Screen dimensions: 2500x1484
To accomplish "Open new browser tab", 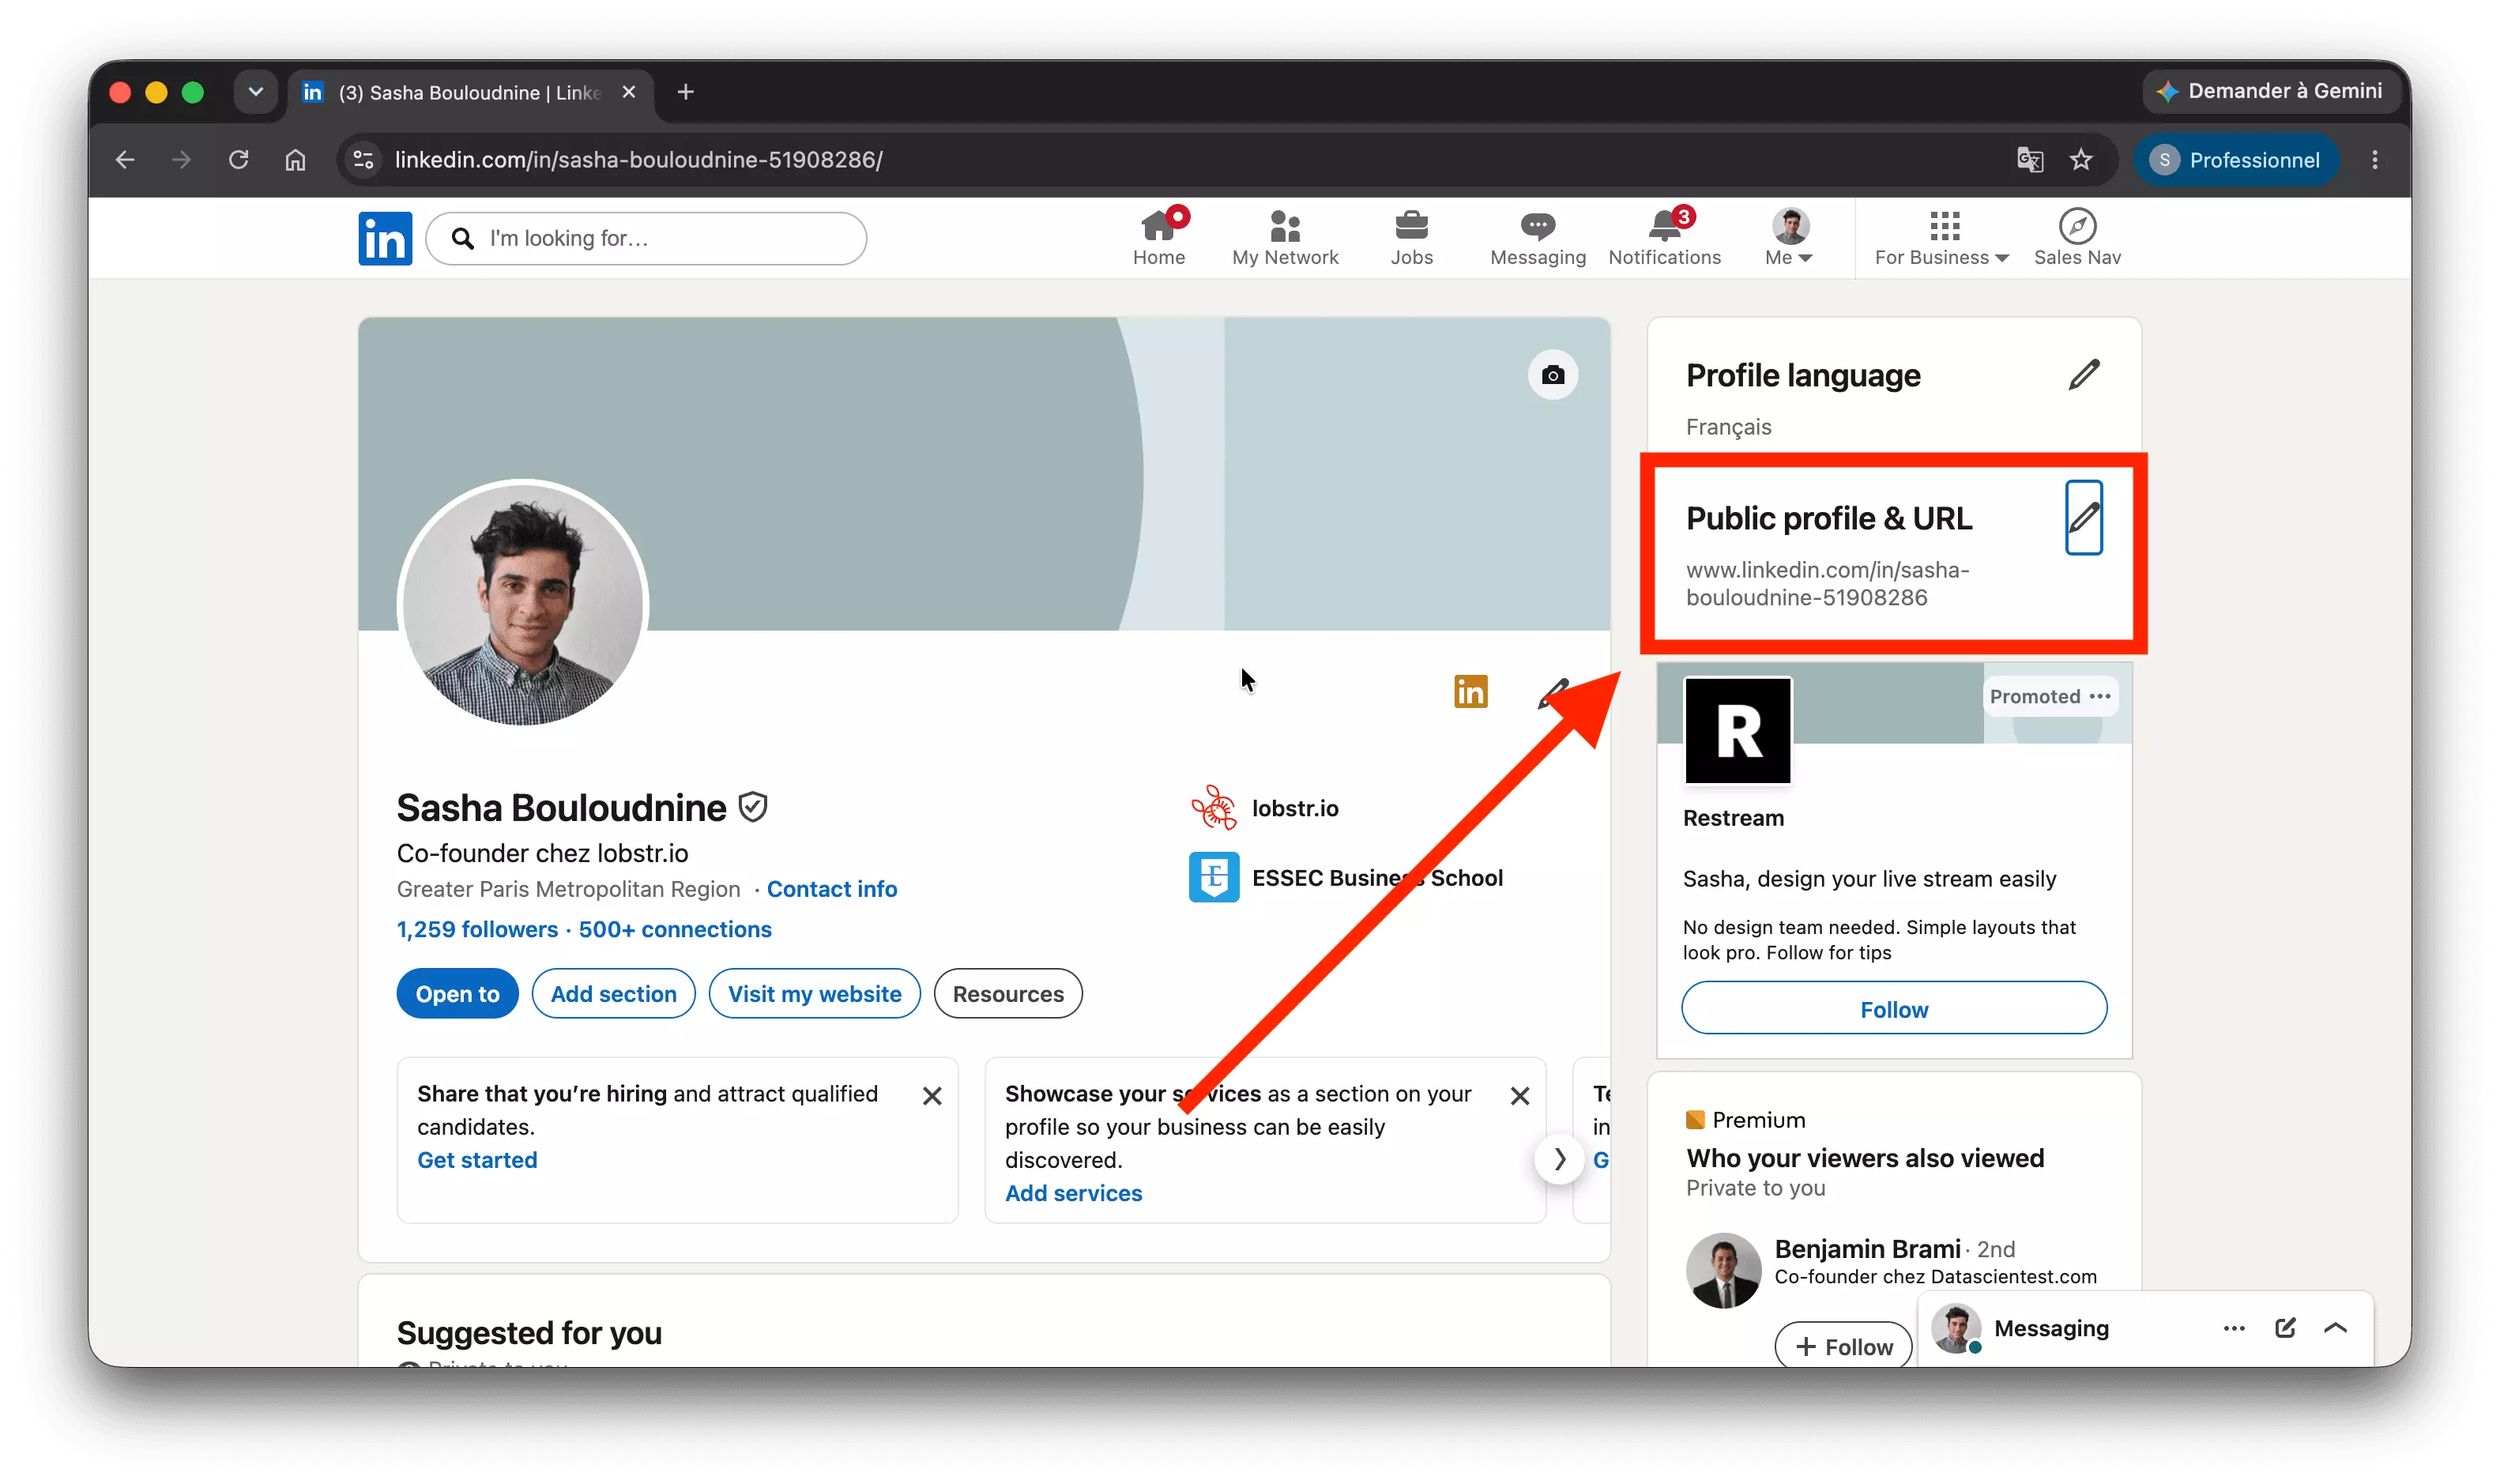I will tap(685, 92).
